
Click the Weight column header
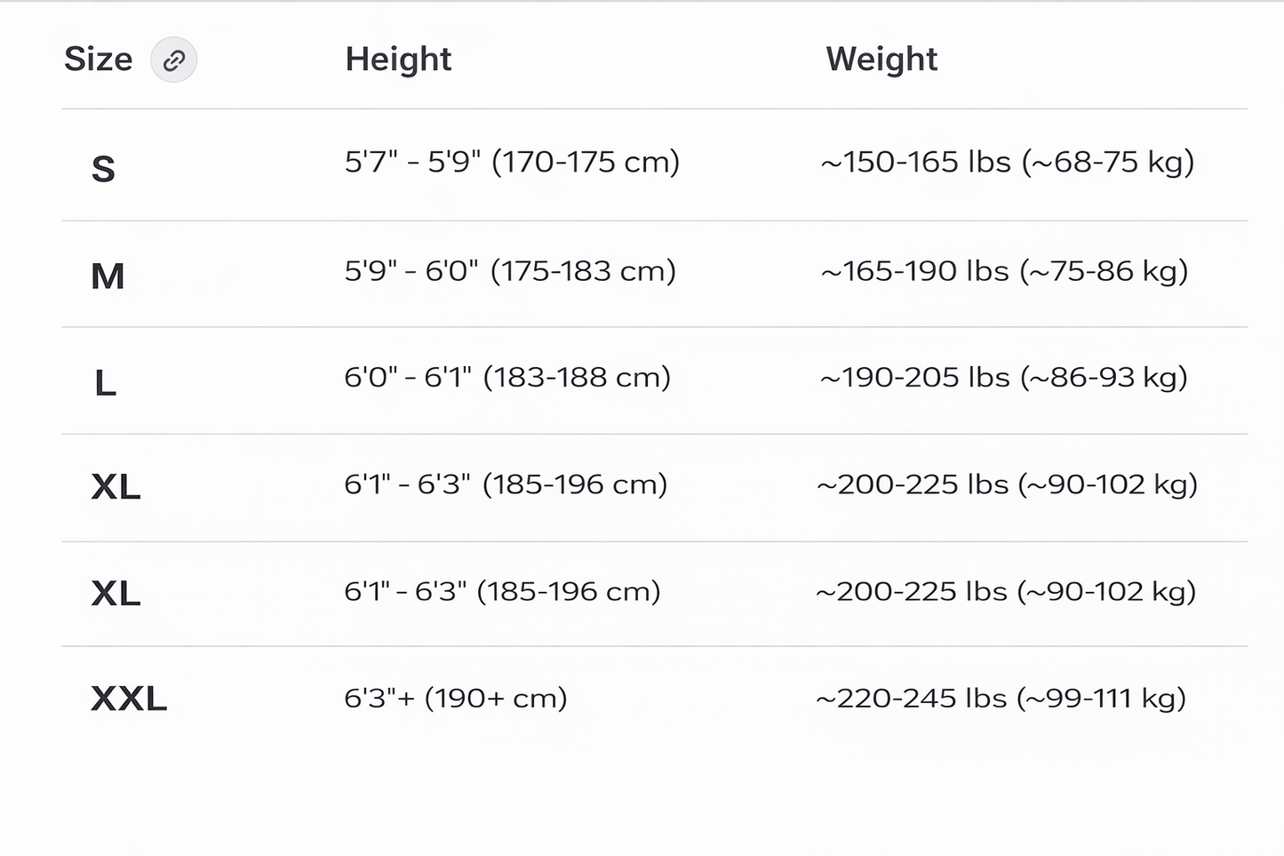click(x=881, y=60)
